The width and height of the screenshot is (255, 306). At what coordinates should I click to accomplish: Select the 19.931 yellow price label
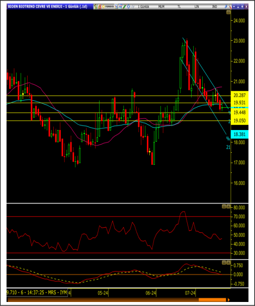click(x=239, y=103)
